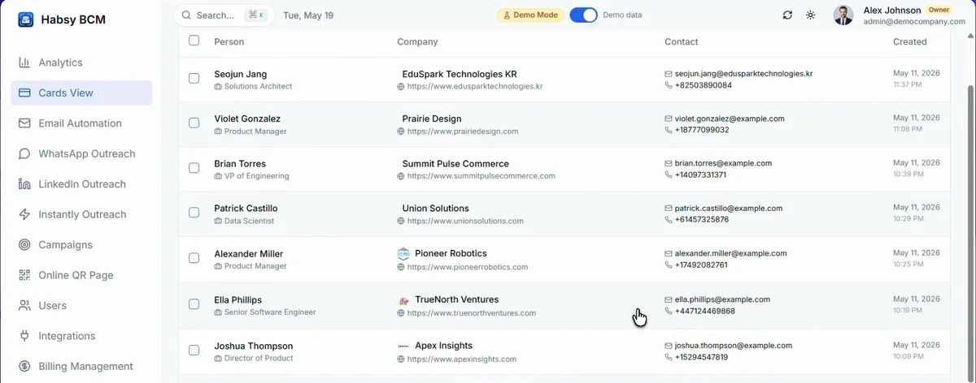Click the Habsy BCM logo icon

(x=26, y=19)
